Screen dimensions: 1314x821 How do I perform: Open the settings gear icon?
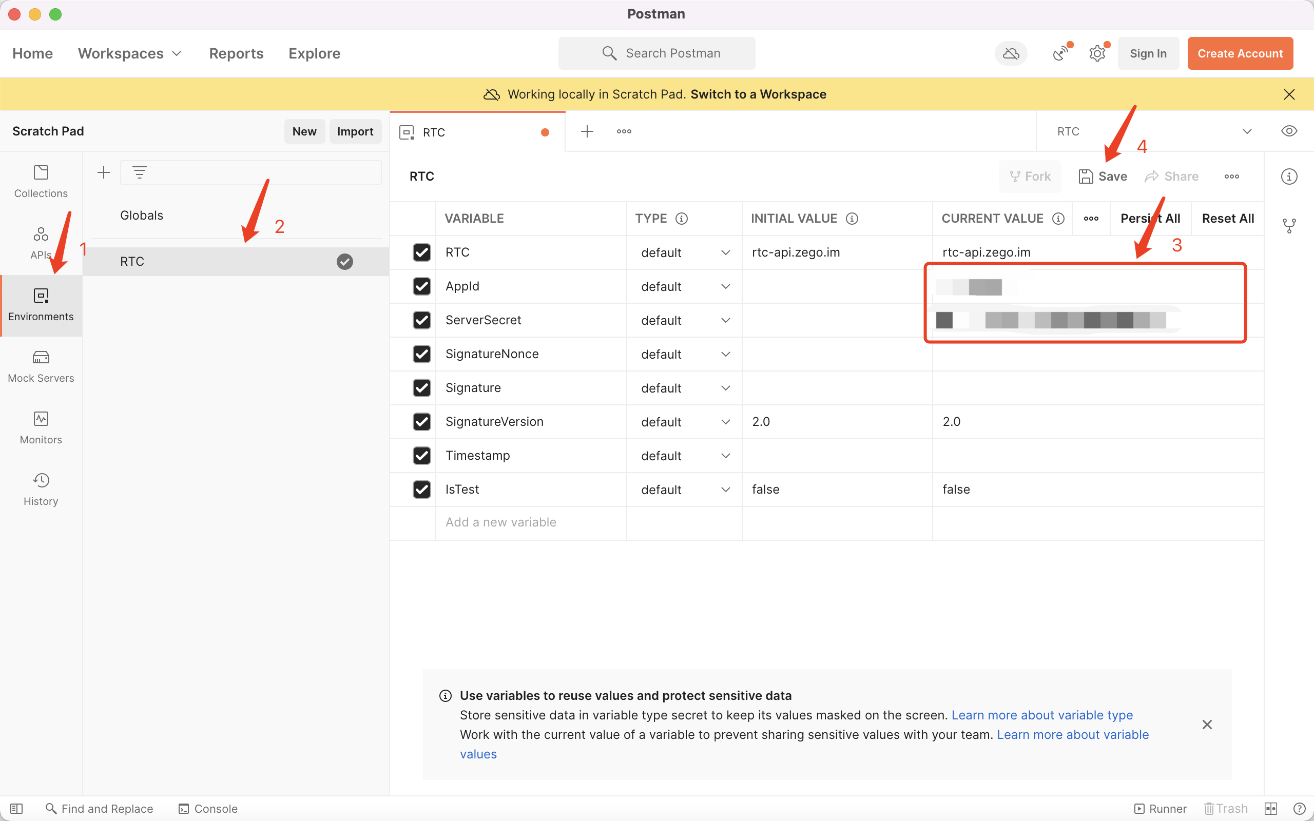tap(1097, 53)
